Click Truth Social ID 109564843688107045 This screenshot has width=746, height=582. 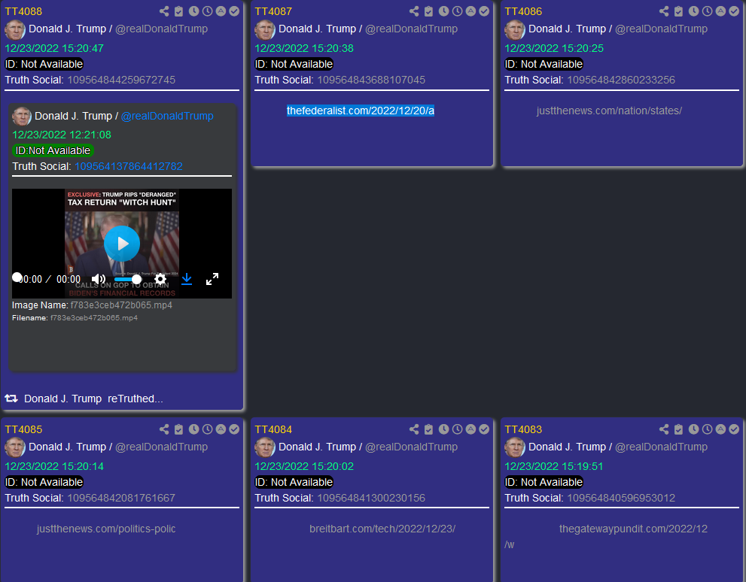[371, 80]
